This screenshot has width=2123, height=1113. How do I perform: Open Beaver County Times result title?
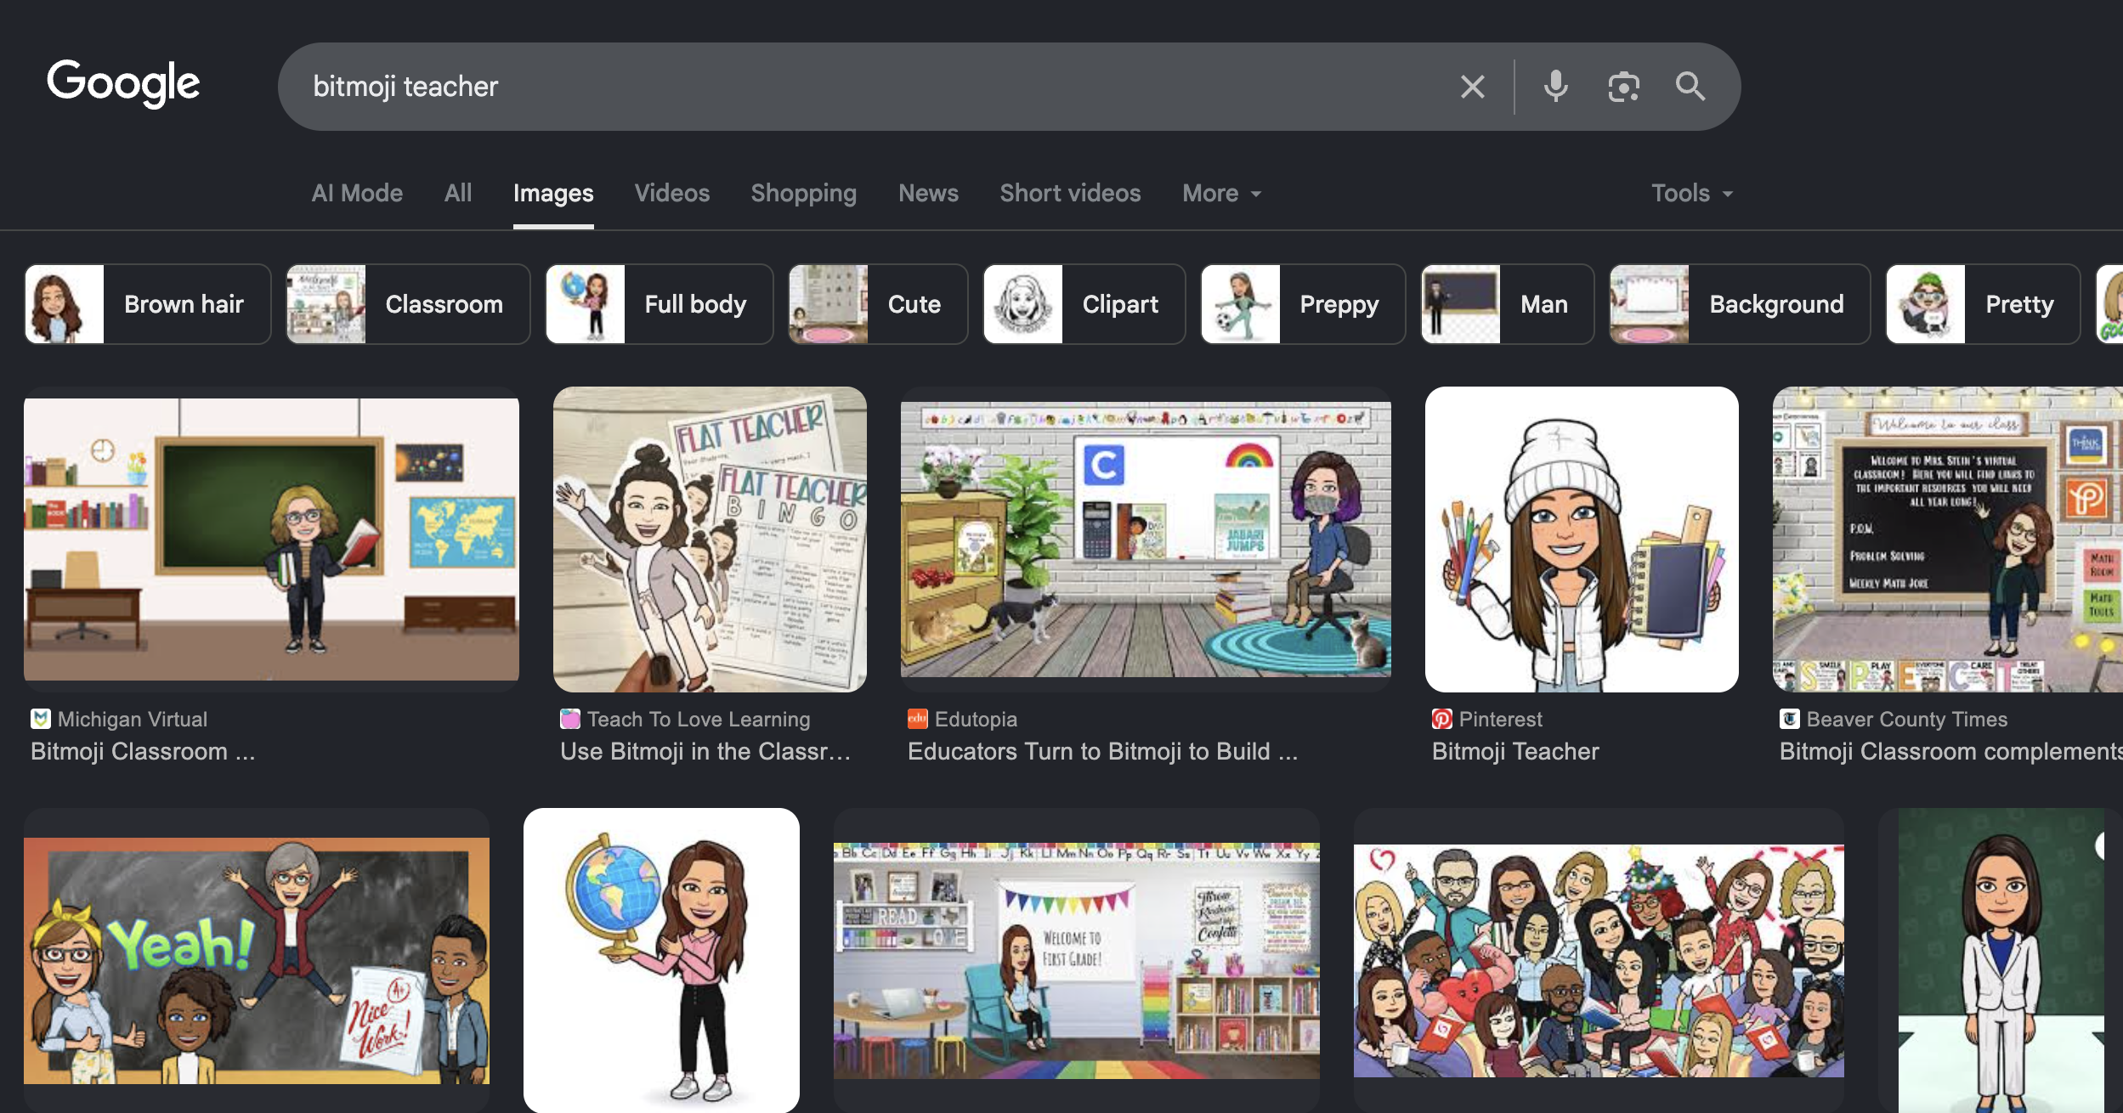click(1950, 752)
